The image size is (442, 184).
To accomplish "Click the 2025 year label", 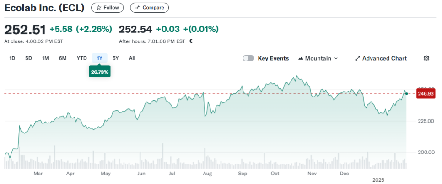I will 378,180.
